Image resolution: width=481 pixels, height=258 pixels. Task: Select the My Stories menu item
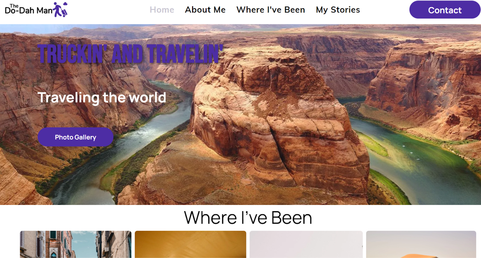(338, 10)
